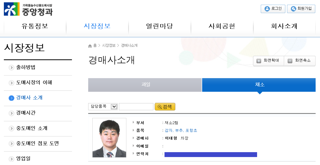Click the yellow 검색 button

point(165,107)
